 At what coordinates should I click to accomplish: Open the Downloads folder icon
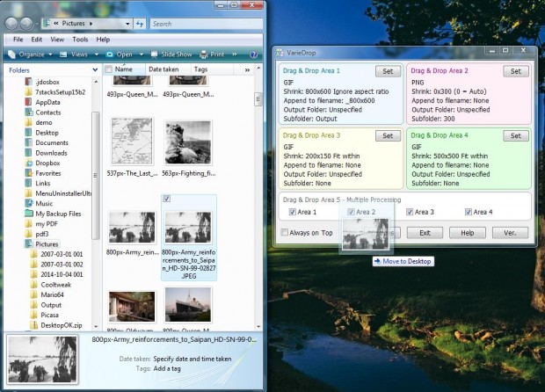pos(28,153)
